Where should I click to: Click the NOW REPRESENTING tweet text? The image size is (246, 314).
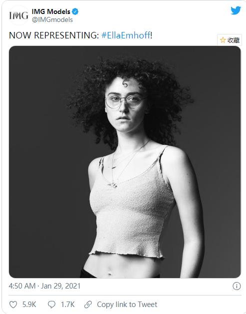tap(54, 35)
